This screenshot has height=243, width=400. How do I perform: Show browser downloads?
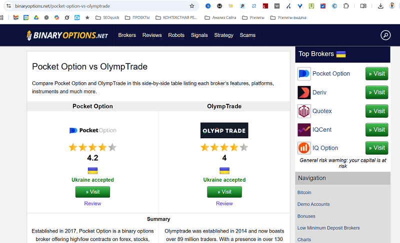(x=380, y=6)
